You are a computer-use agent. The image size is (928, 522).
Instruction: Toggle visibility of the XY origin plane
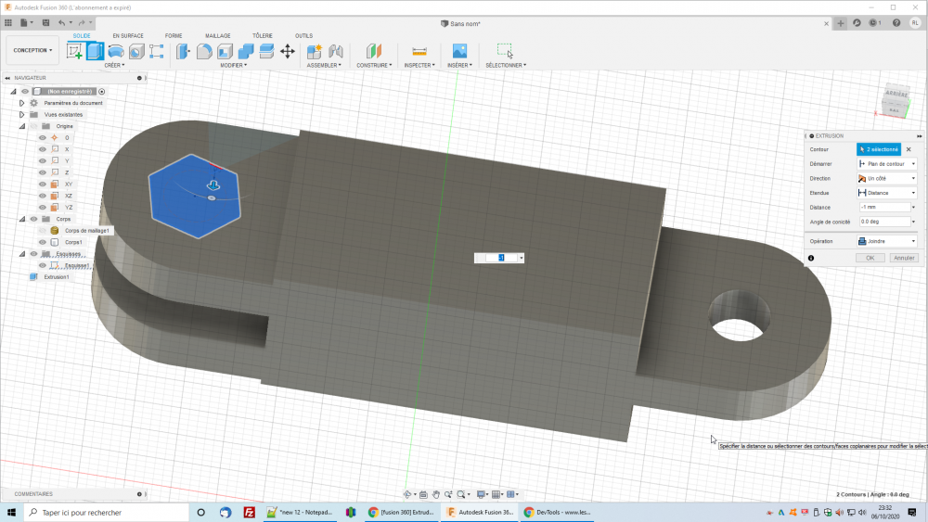43,185
